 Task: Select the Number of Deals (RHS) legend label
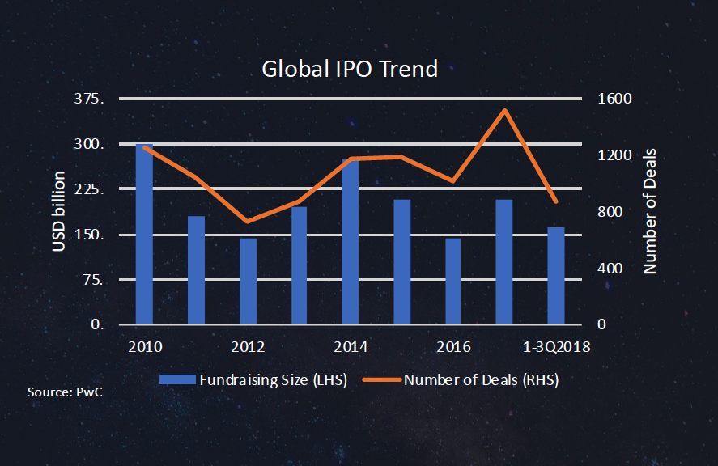pos(481,380)
